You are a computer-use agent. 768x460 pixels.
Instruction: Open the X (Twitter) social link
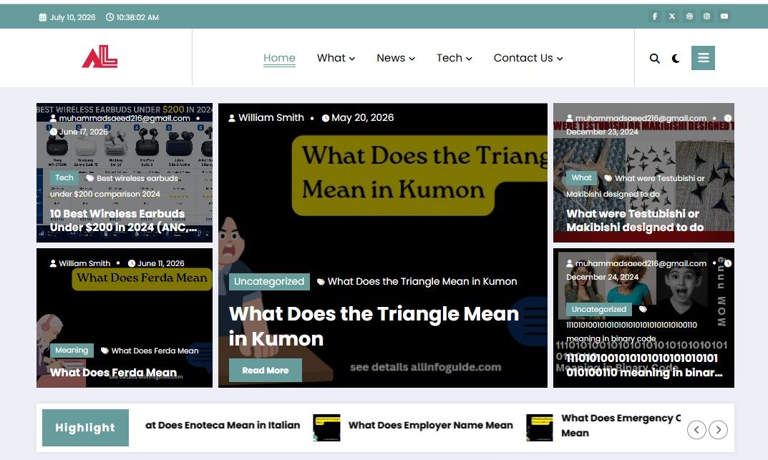pyautogui.click(x=672, y=16)
